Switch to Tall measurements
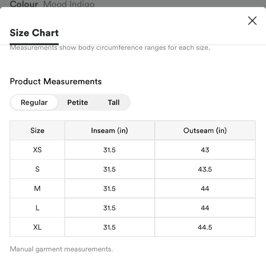This screenshot has width=266, height=266. pos(114,102)
